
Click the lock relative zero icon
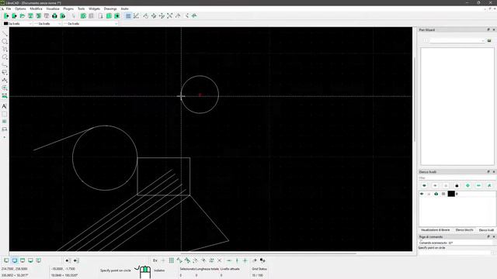262,260
